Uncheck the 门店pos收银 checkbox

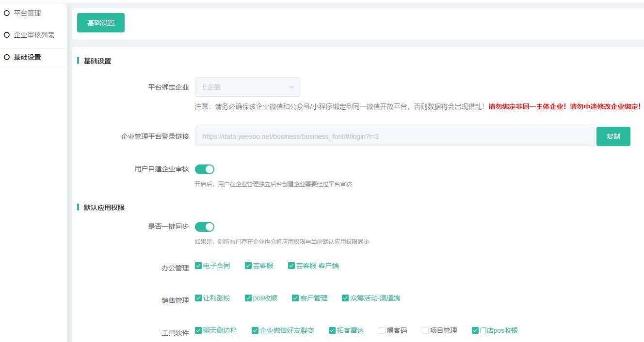(x=475, y=330)
